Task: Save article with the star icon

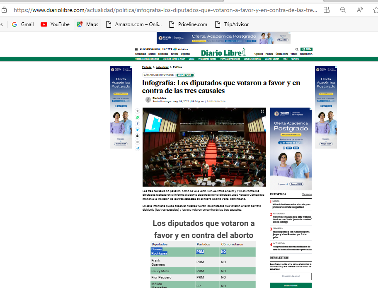Action: (x=138, y=111)
